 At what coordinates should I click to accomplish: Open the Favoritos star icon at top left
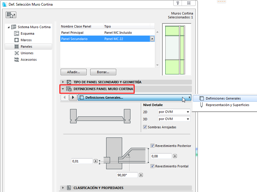coord(11,15)
